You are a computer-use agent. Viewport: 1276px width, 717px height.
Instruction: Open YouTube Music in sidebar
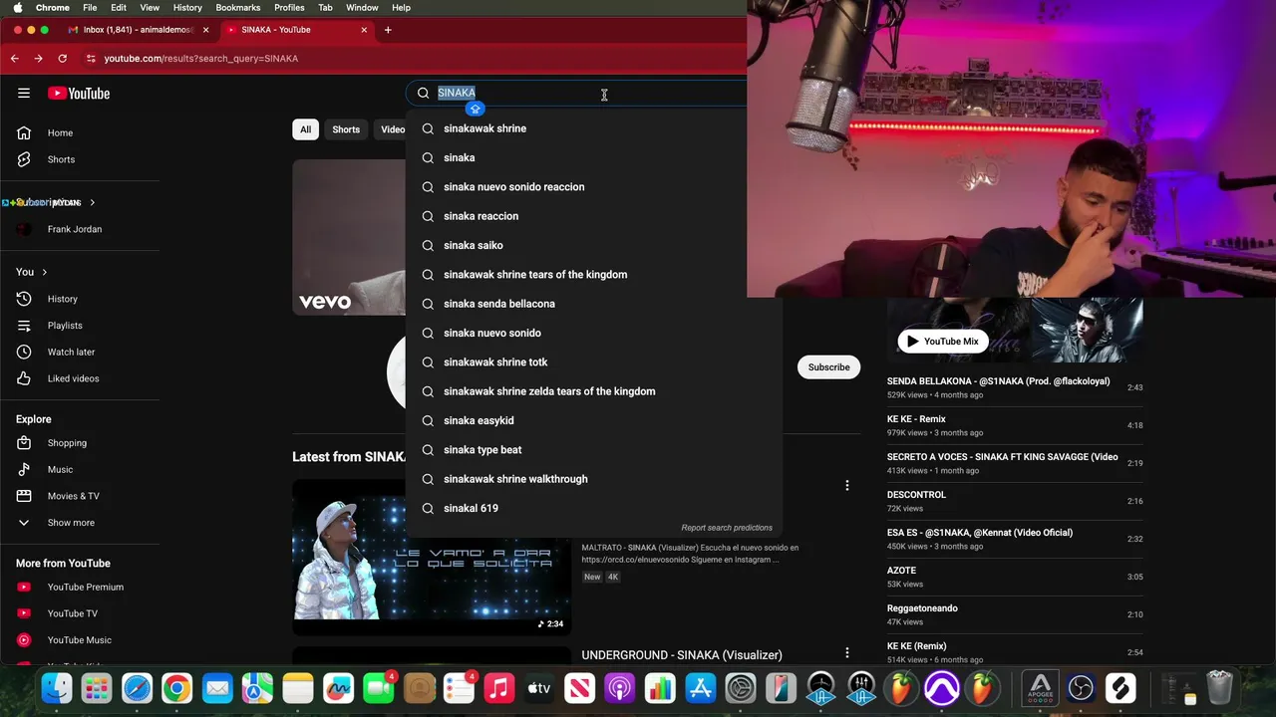[x=80, y=640]
